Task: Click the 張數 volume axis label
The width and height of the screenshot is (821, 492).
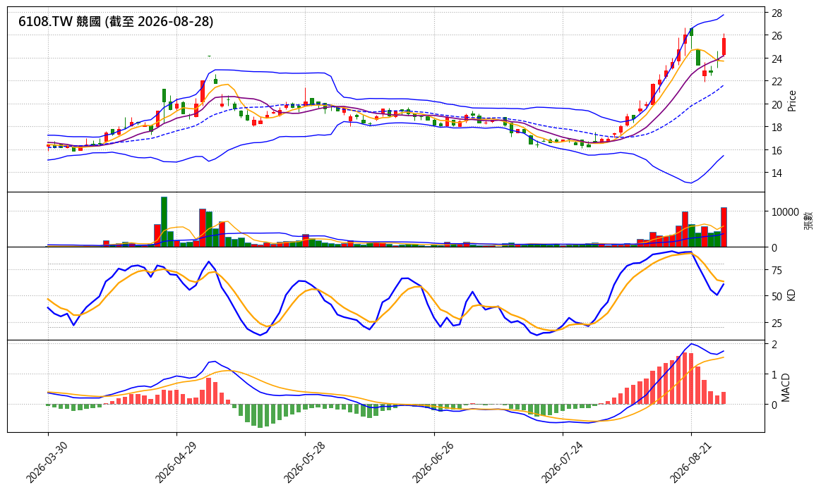Action: pos(809,220)
